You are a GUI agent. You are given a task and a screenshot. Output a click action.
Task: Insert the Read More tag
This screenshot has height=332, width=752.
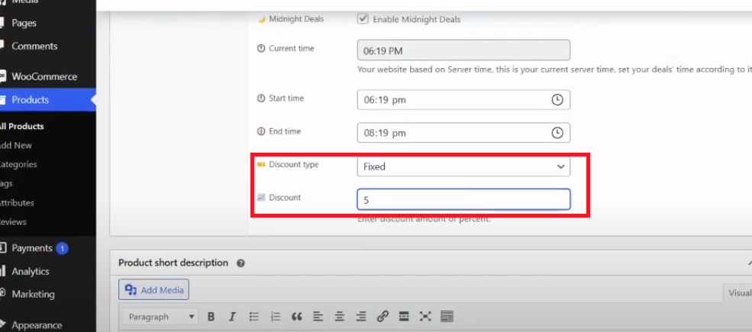click(404, 317)
